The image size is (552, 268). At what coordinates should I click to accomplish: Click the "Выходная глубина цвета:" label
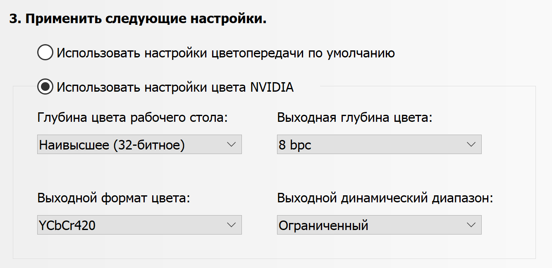pos(355,118)
